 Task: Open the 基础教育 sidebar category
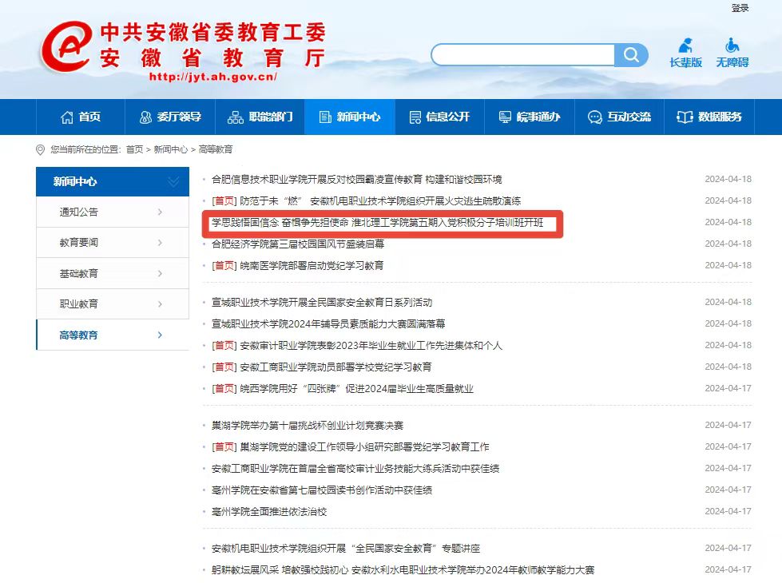(x=112, y=273)
